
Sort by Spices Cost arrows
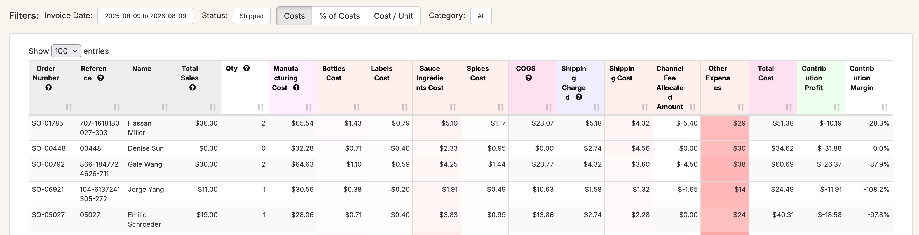point(501,107)
